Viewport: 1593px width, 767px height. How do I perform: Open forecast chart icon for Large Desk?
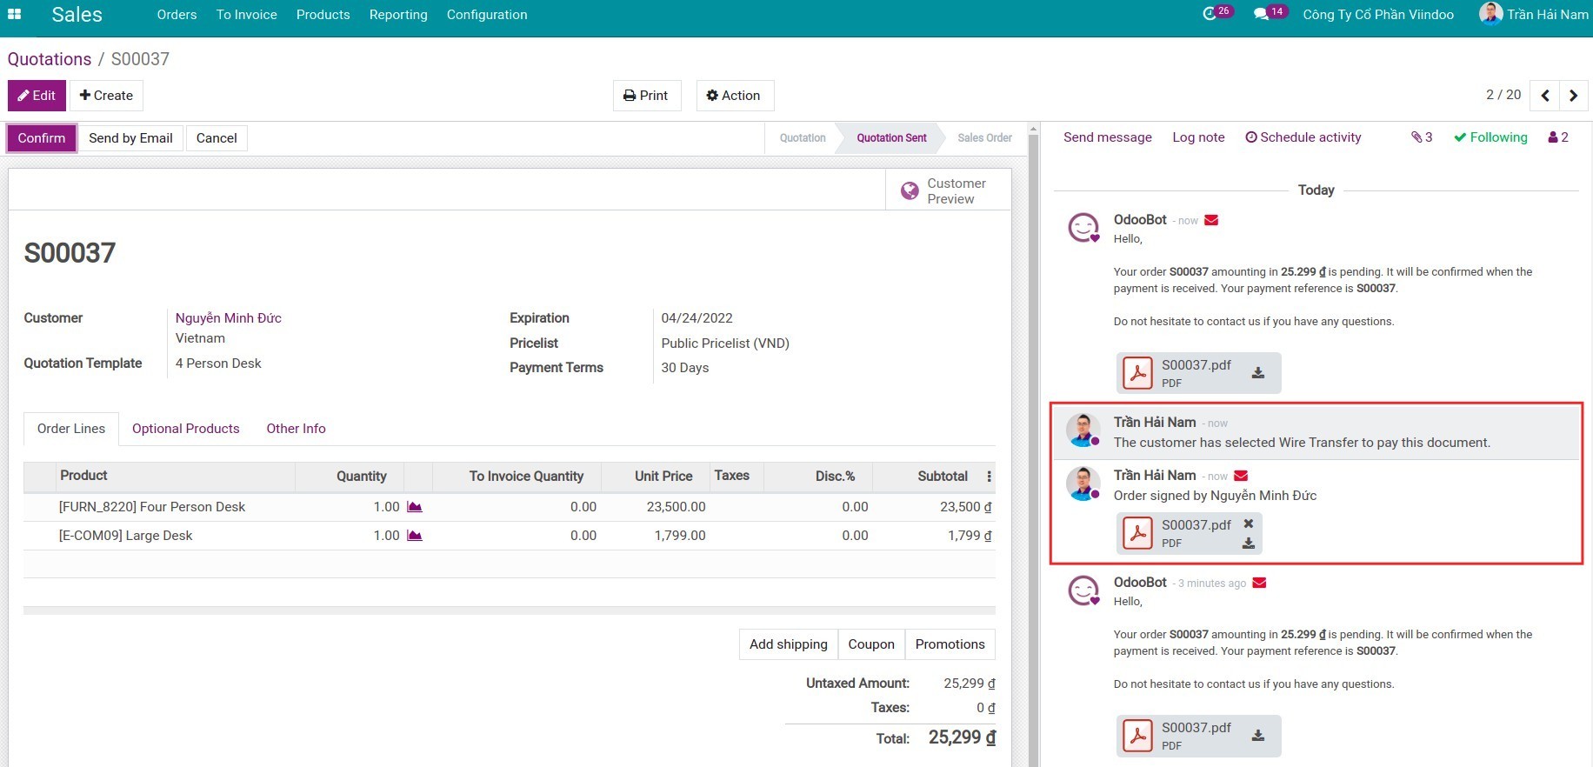click(415, 536)
